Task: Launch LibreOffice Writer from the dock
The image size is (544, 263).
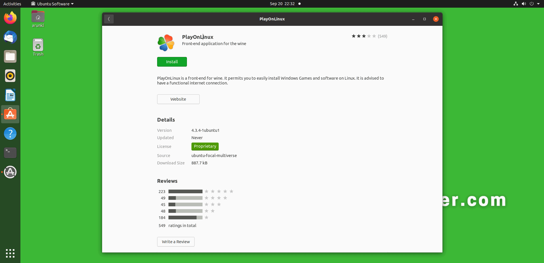Action: point(10,95)
